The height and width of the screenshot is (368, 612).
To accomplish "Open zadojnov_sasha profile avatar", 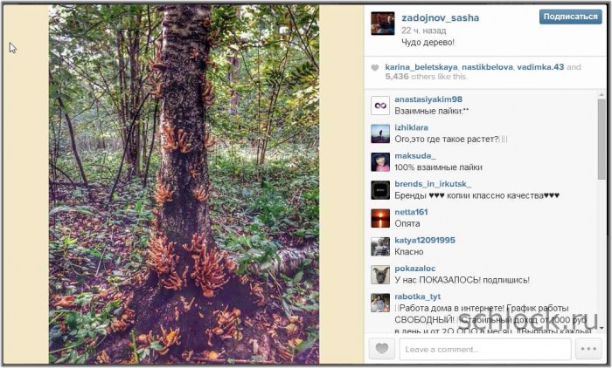I will tap(382, 23).
